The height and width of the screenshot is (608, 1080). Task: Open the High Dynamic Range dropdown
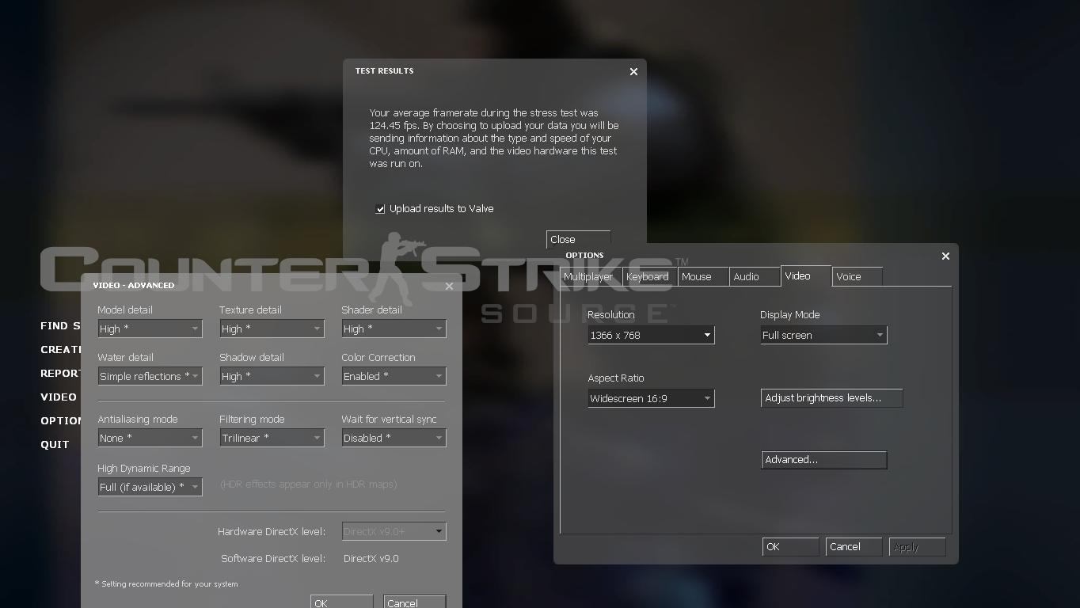(150, 487)
